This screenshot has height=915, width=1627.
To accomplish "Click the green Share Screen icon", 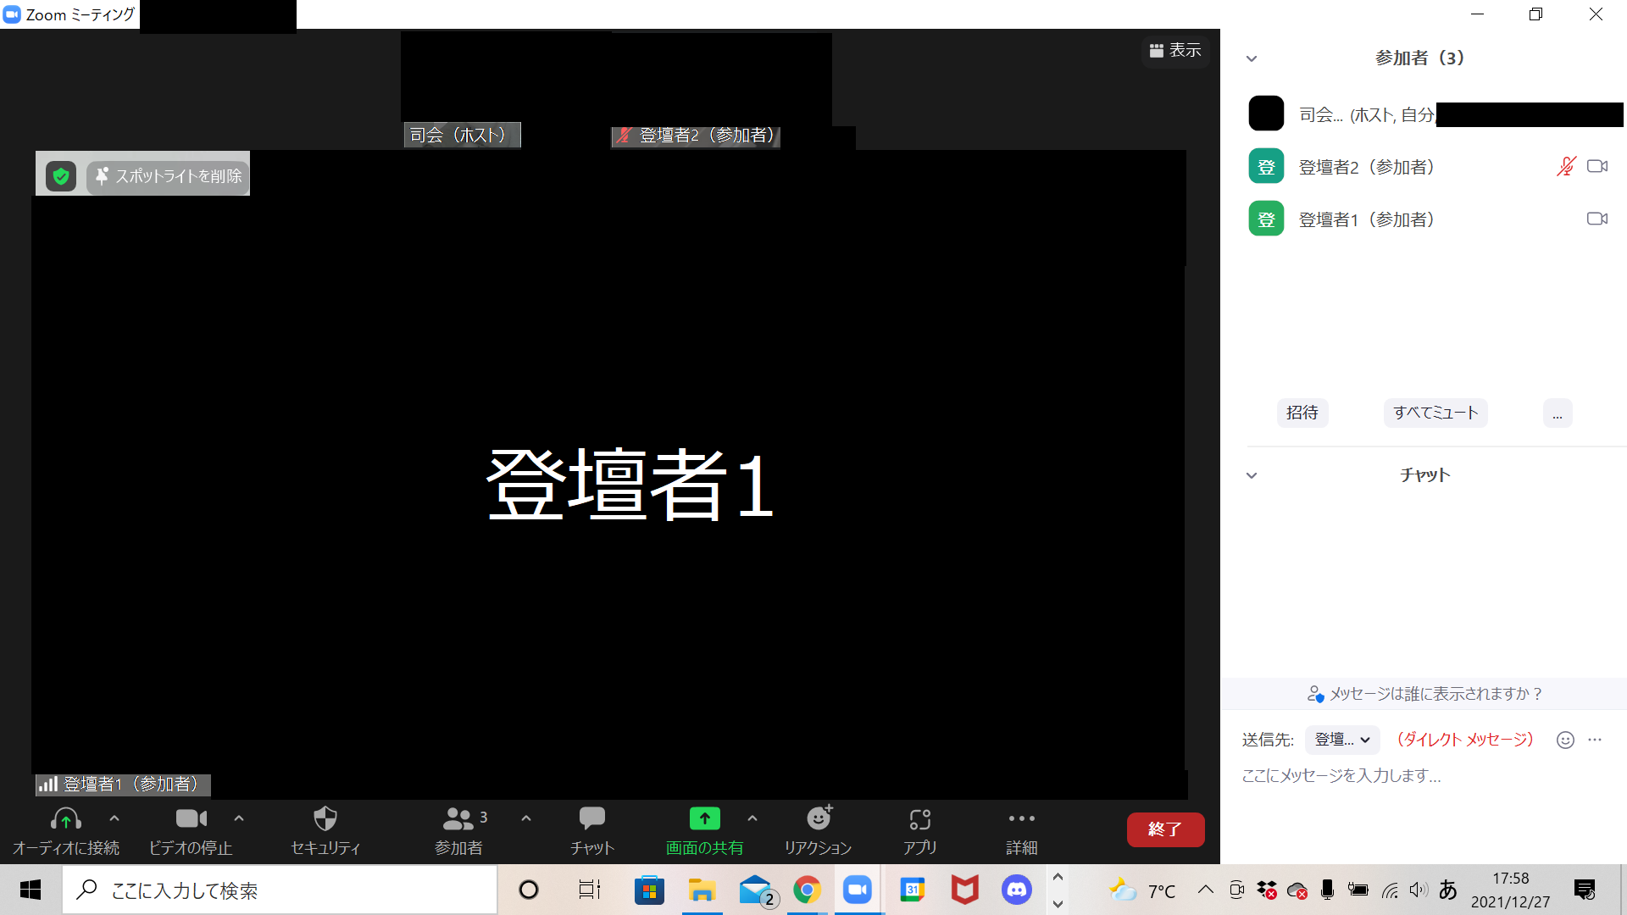I will pyautogui.click(x=704, y=818).
